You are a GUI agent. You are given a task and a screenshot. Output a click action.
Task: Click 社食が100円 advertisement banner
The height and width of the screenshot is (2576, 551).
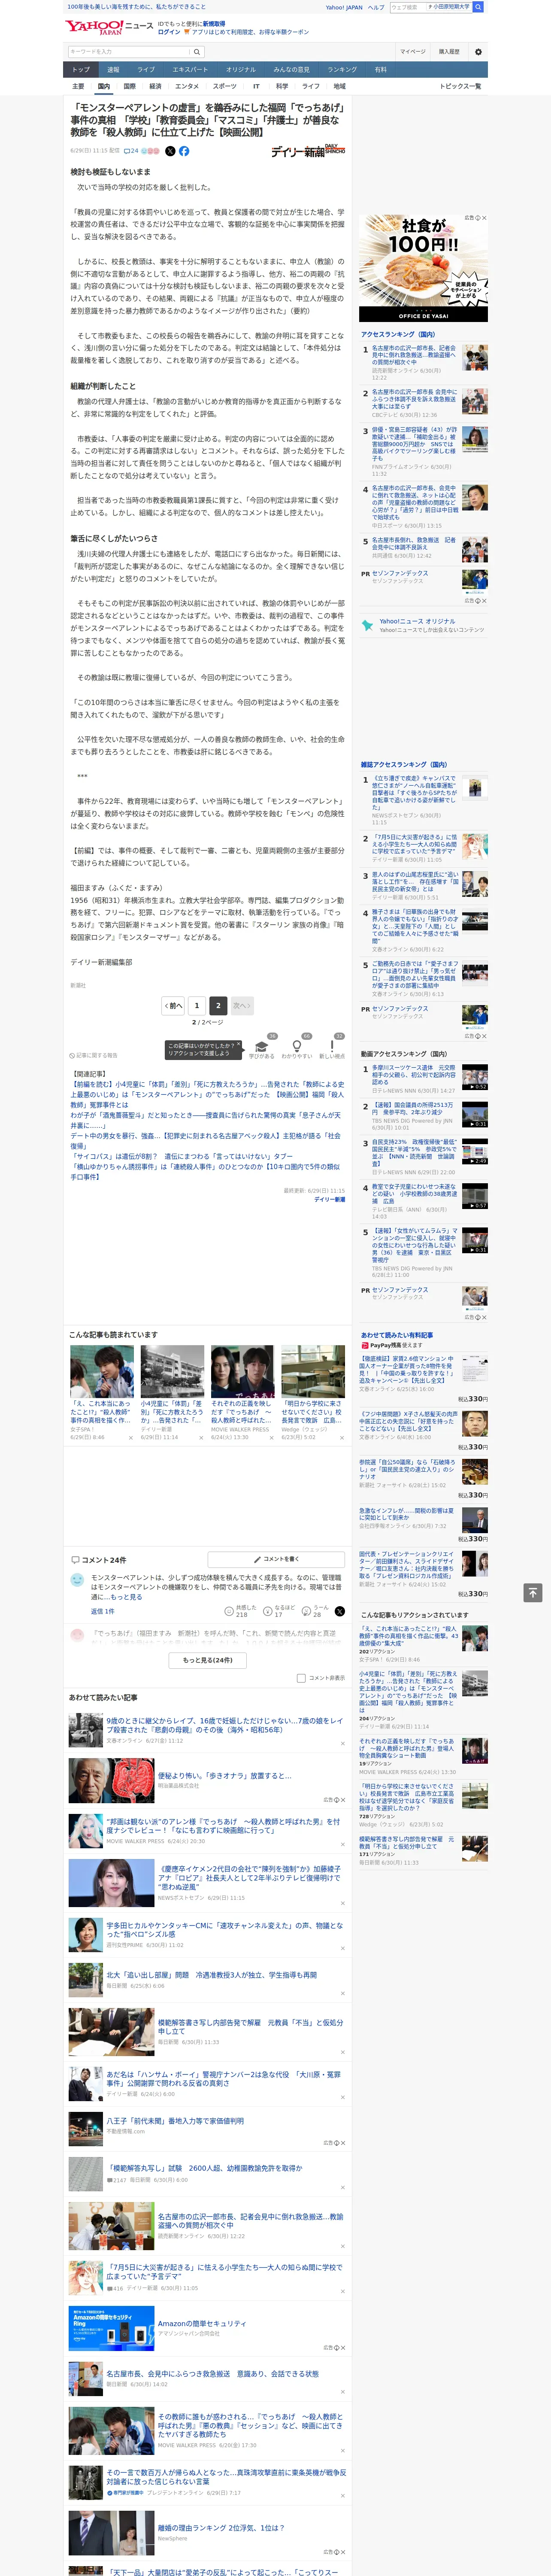[424, 267]
